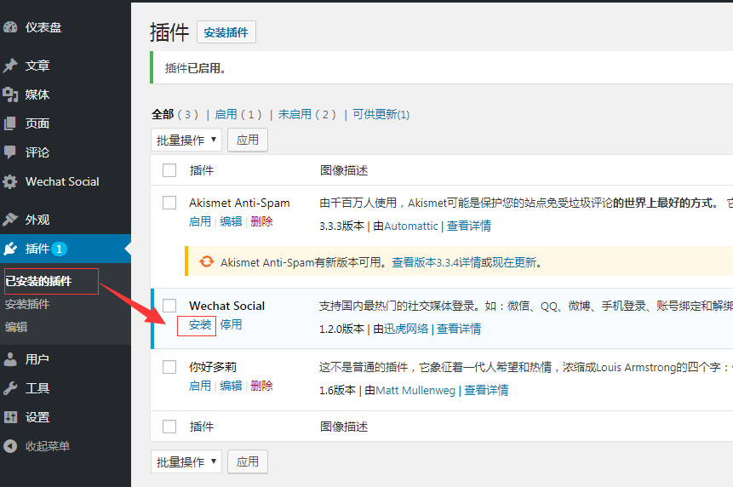733x487 pixels.
Task: Click the gear icon beside Wechat Social menu
Action: pos(10,181)
